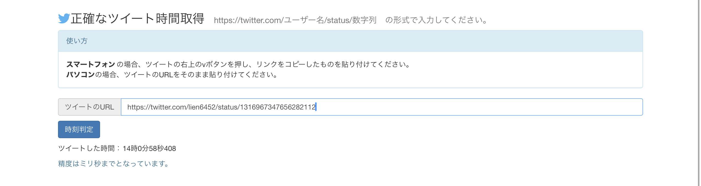Viewport: 701px width, 186px height.
Task: Click the word status in the heading hint
Action: tap(338, 20)
